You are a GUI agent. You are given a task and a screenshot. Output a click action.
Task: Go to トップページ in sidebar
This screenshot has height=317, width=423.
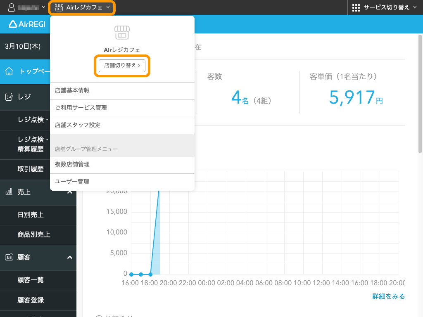pos(25,71)
